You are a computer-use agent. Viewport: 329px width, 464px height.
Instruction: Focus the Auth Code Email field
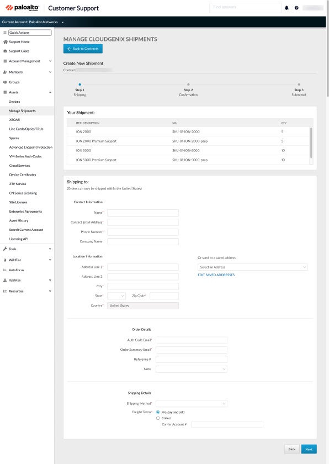point(192,340)
